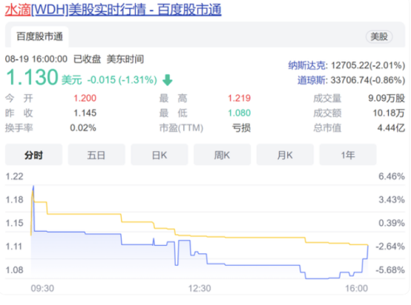
Task: Click the 换手率 value 0.02%
Action: coord(83,128)
